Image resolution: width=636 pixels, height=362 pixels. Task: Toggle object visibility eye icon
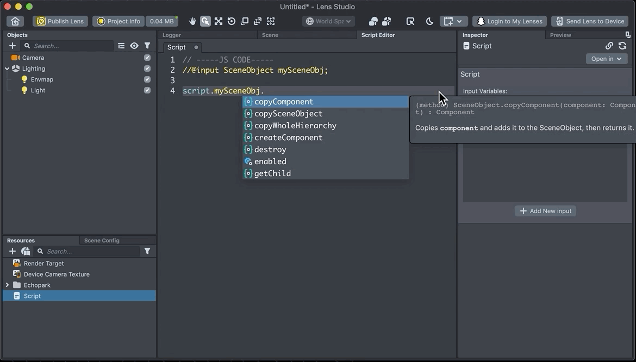(134, 46)
